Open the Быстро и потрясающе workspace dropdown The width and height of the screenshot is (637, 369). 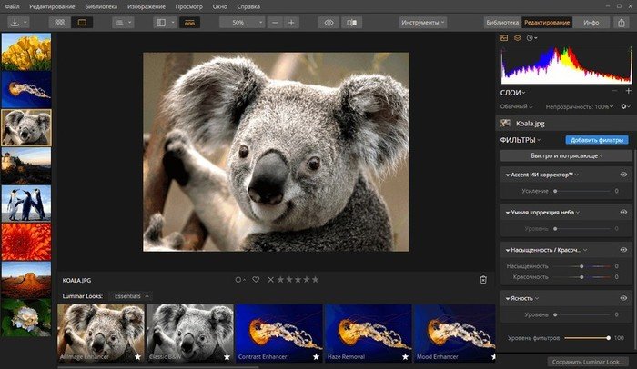[x=565, y=155]
